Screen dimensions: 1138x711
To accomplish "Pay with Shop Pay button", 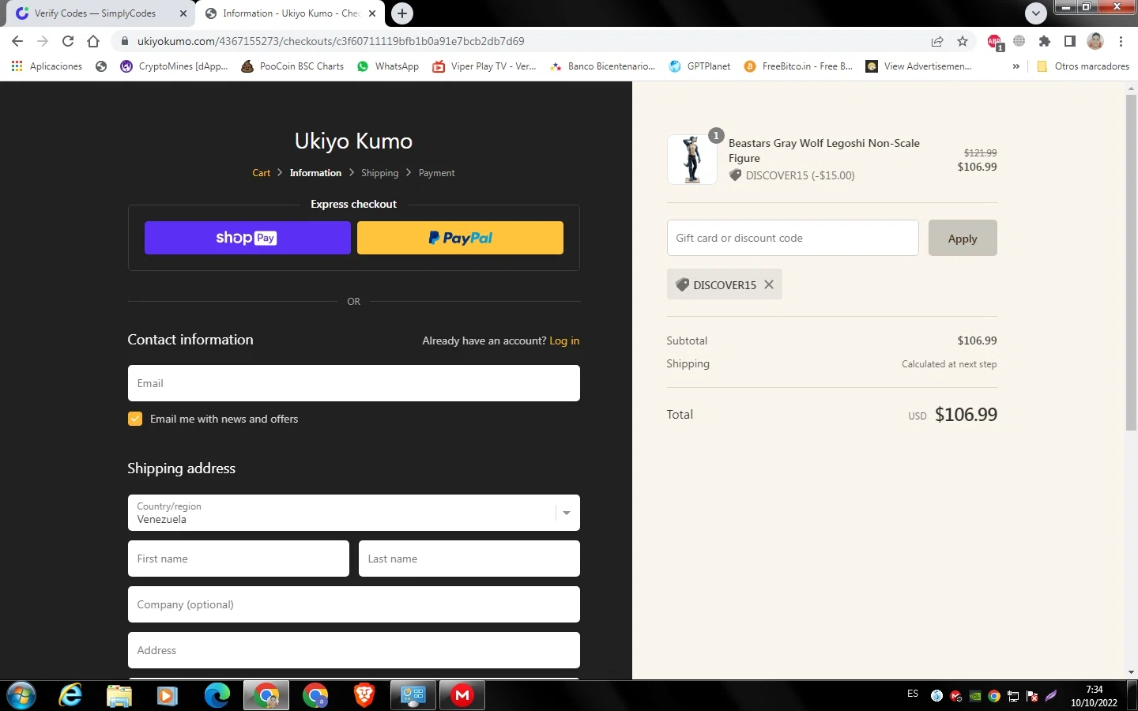I will [x=247, y=238].
